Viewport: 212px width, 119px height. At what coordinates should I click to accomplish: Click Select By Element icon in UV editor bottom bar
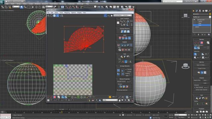[59, 97]
